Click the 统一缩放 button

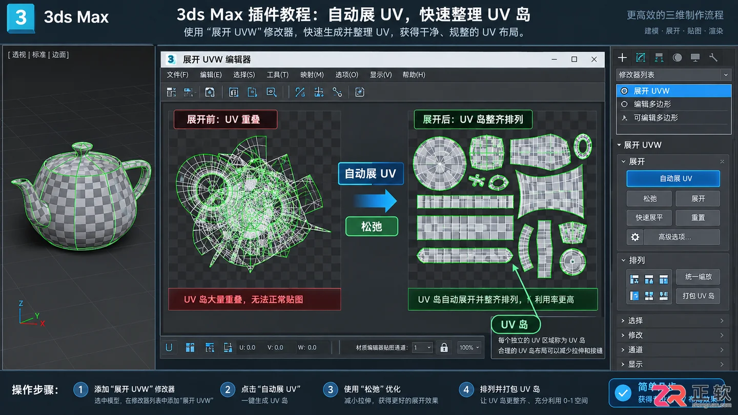[x=698, y=277]
